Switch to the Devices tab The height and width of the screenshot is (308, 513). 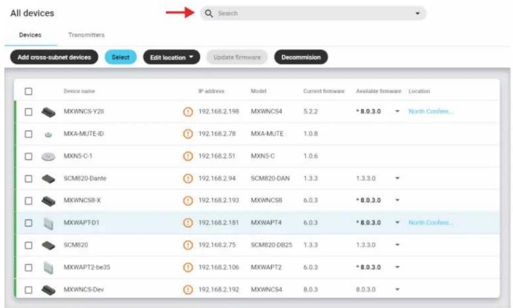(30, 35)
